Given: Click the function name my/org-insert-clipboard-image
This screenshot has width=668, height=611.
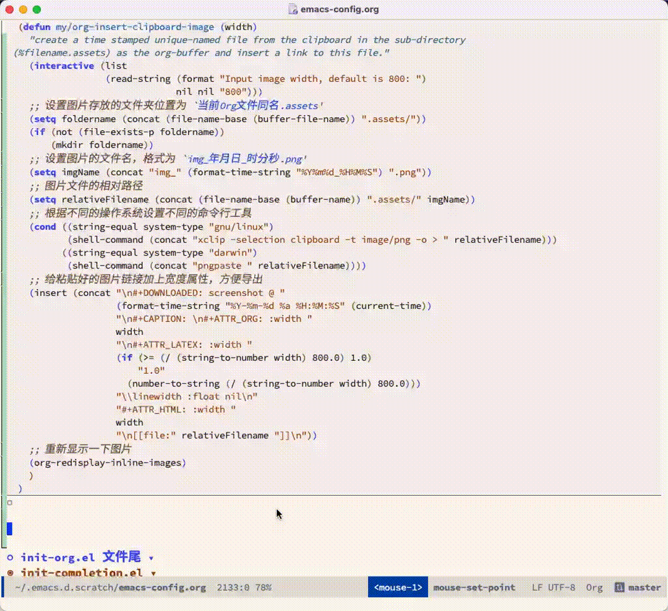Looking at the screenshot, I should pos(135,27).
